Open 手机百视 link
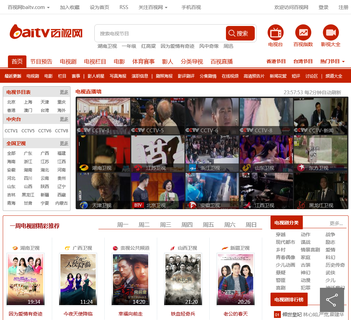351x320 pixels. 191,7
